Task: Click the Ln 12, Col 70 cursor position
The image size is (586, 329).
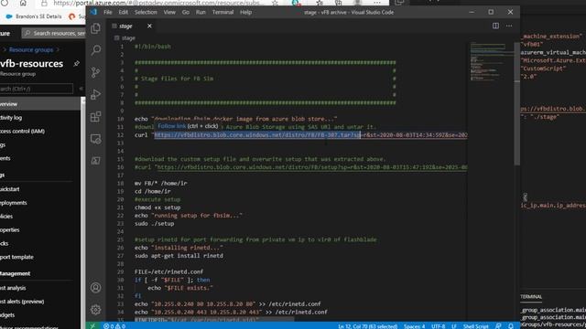Action: tap(367, 326)
